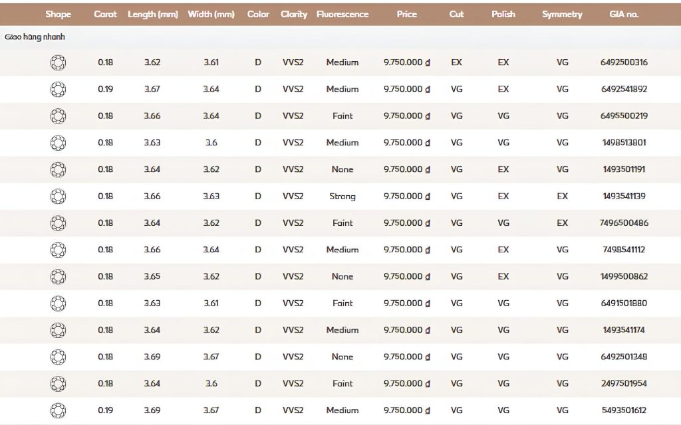Open GIA number 1498513801
681x425 pixels.
point(624,143)
